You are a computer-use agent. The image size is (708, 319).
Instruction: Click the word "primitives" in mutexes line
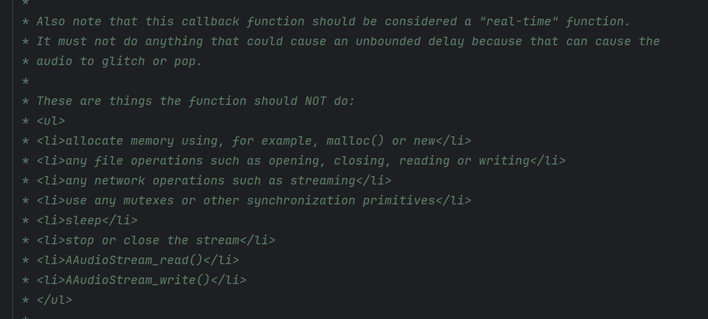pos(399,201)
